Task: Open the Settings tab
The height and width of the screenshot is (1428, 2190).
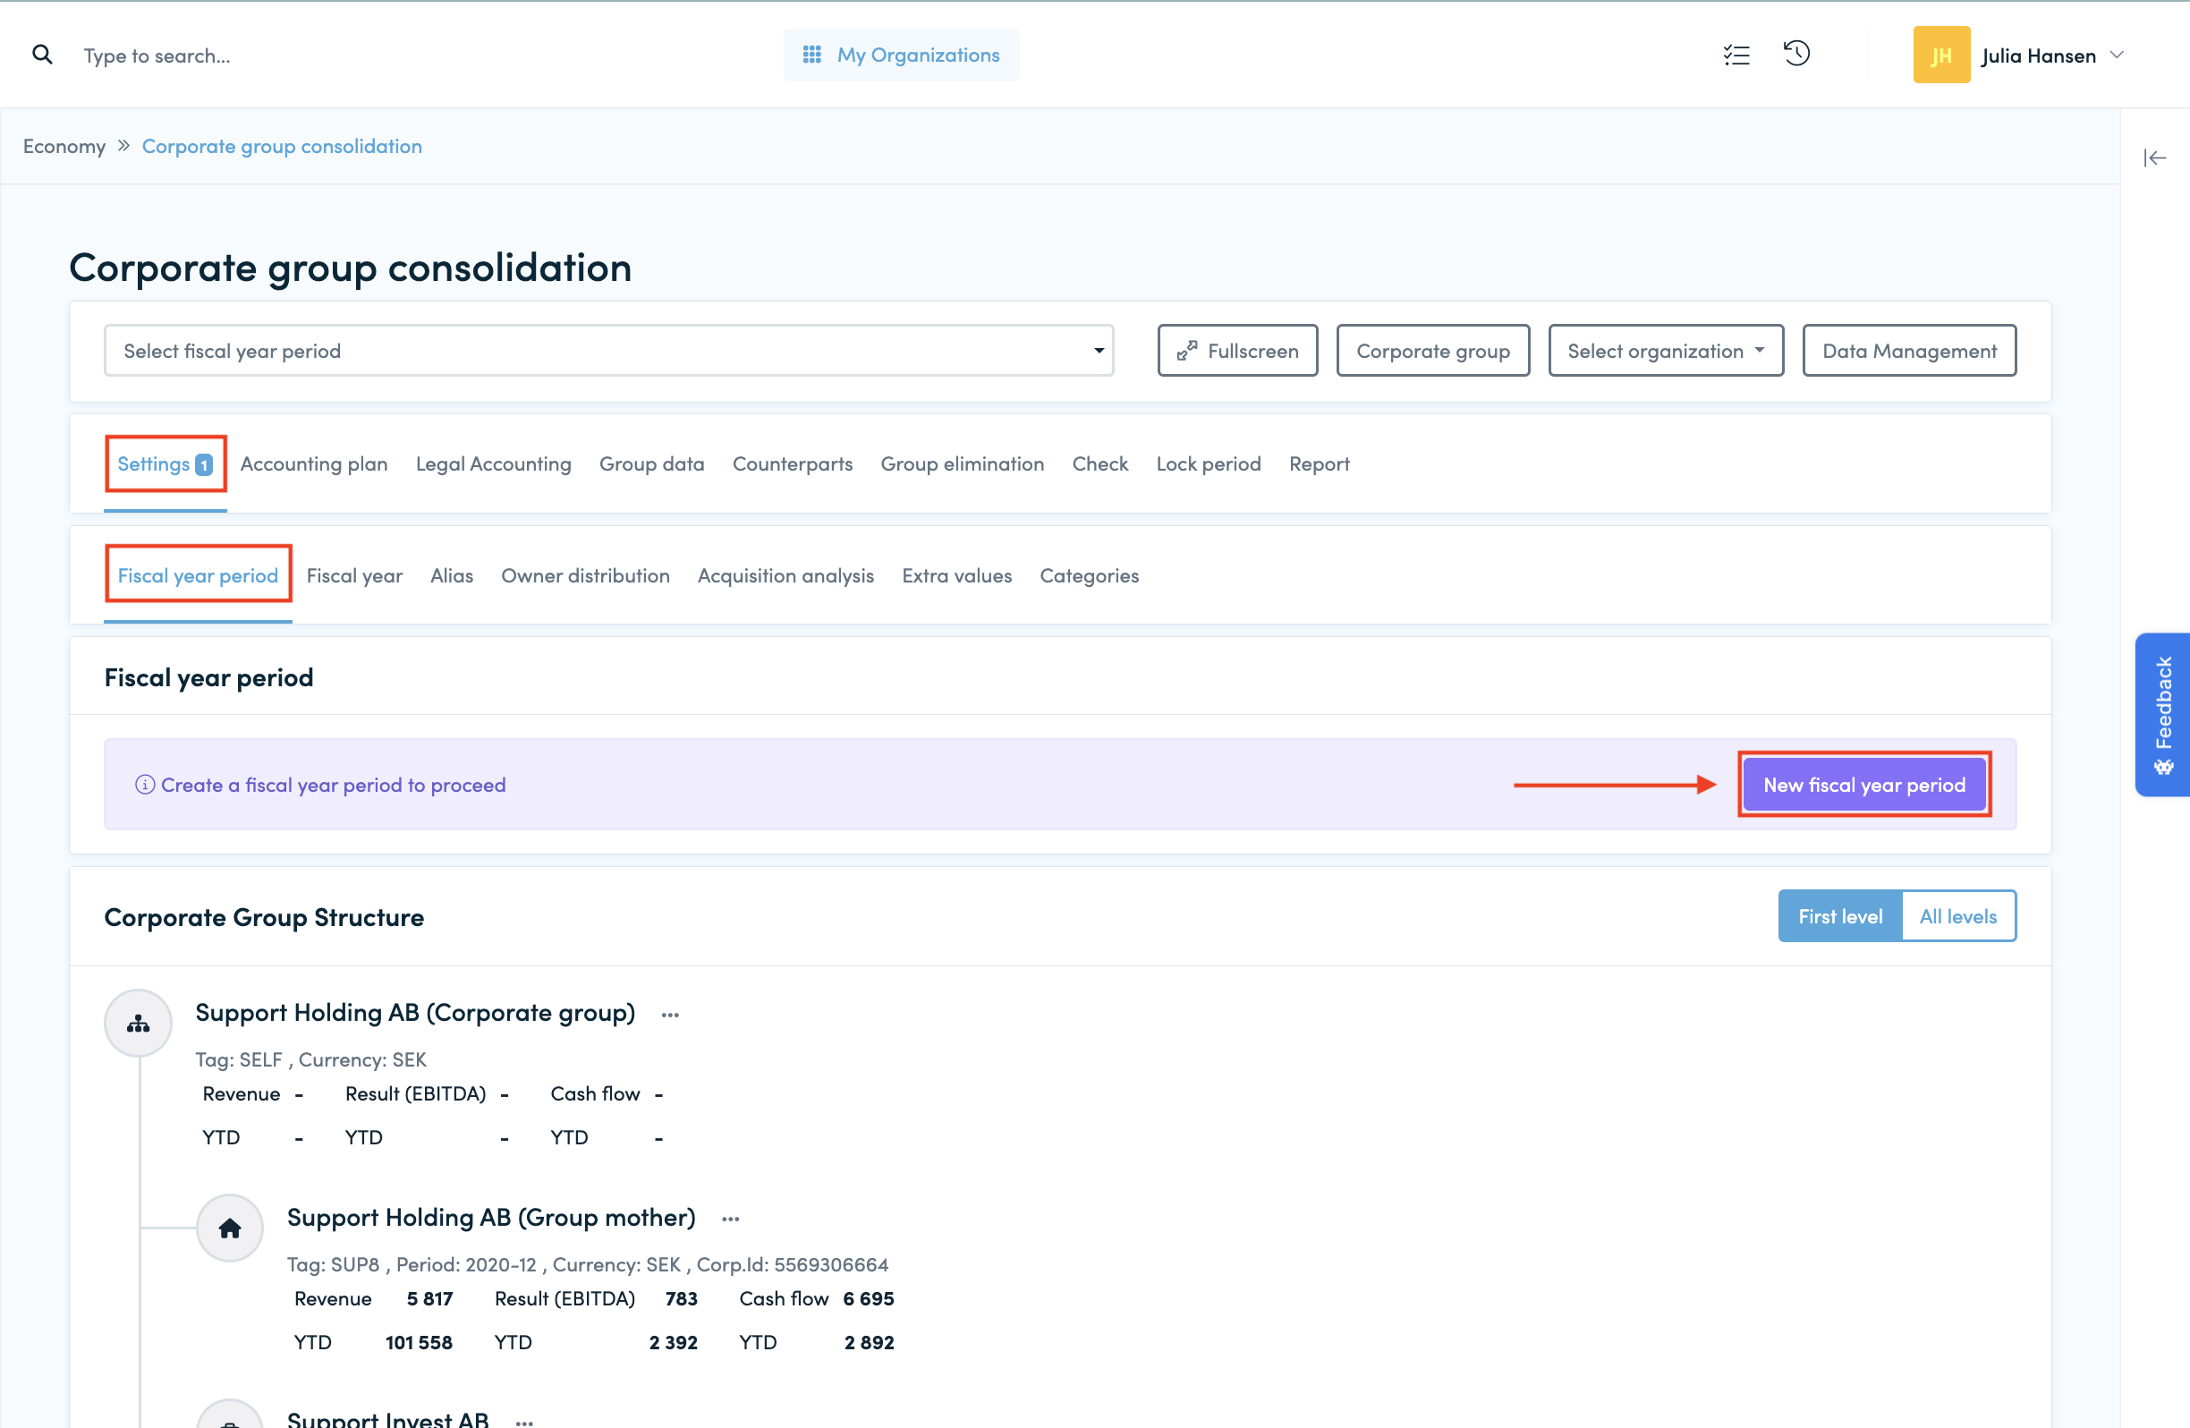Action: pyautogui.click(x=165, y=463)
